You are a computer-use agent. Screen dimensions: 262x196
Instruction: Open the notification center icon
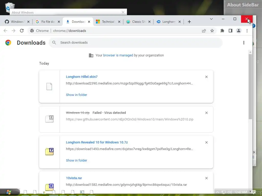coord(253,192)
